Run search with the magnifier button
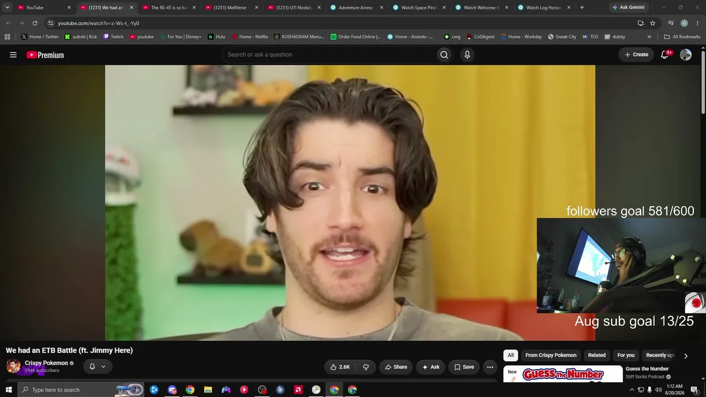The height and width of the screenshot is (397, 706). (x=444, y=55)
